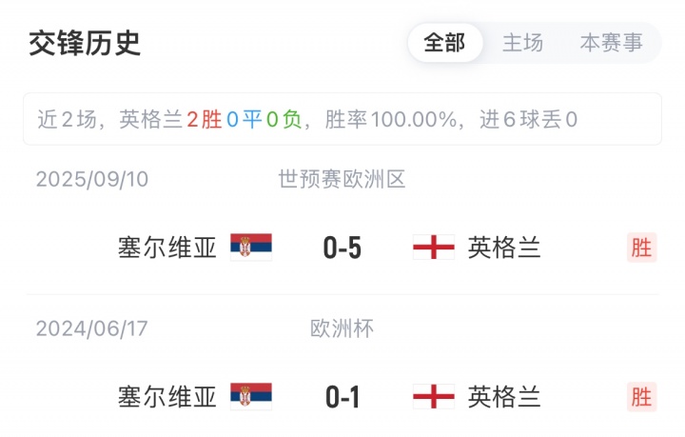Switch to the 本赛事 tab
Viewport: 685px width, 437px height.
point(611,43)
